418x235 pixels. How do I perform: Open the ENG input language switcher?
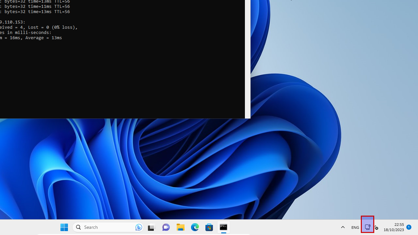pyautogui.click(x=355, y=227)
